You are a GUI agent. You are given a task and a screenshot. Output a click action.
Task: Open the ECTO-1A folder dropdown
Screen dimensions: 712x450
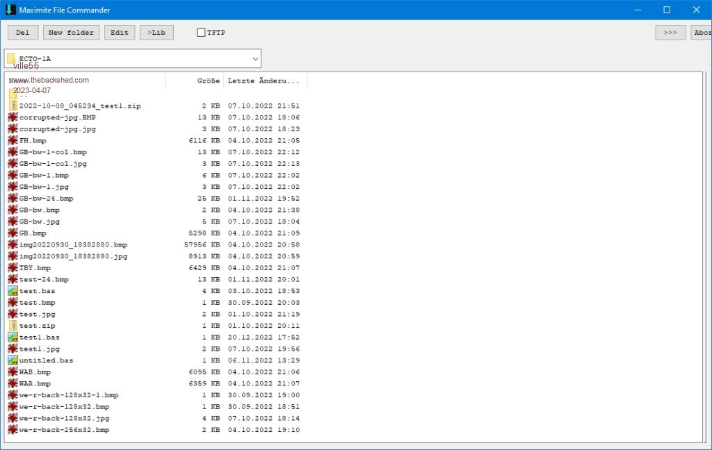click(255, 59)
